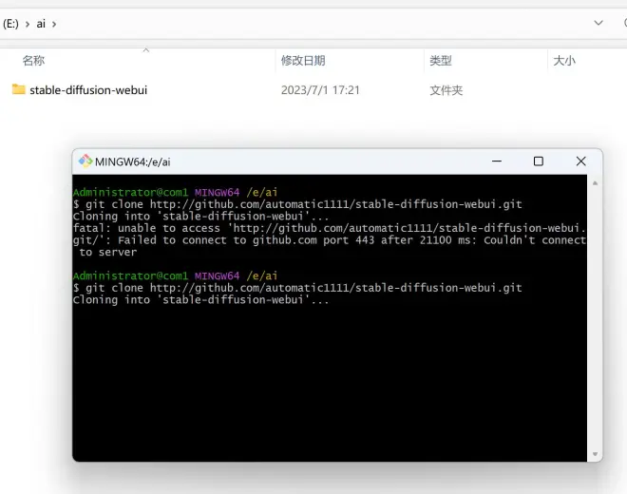This screenshot has width=627, height=494.
Task: Sort files by 名称 column
Action: click(x=33, y=61)
